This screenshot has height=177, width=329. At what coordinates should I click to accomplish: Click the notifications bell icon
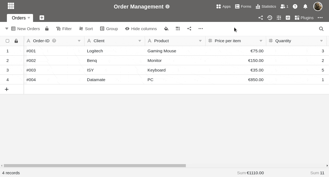pyautogui.click(x=305, y=6)
